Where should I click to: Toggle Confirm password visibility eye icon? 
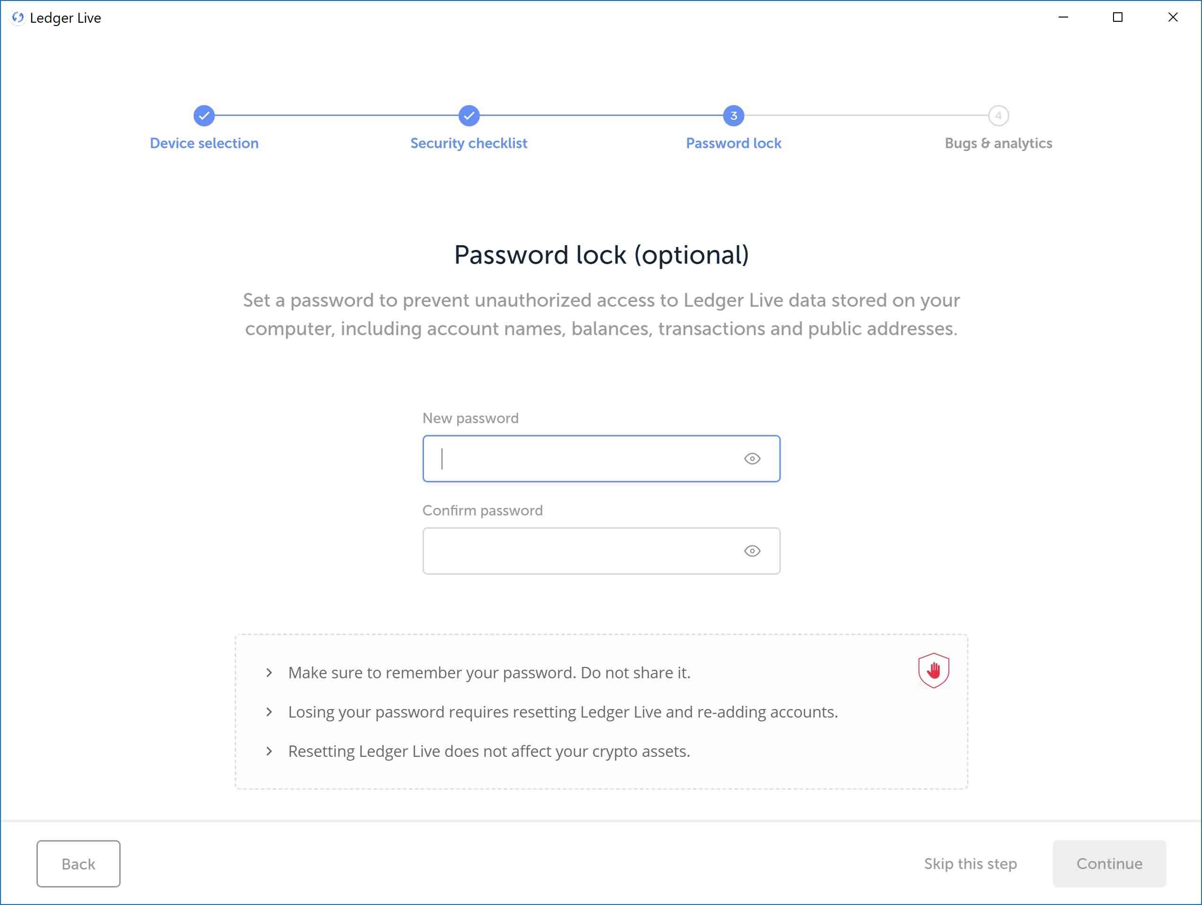click(x=751, y=551)
